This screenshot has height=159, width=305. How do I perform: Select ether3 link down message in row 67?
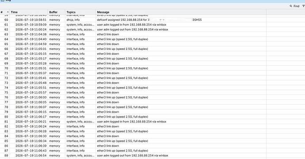click(x=108, y=53)
